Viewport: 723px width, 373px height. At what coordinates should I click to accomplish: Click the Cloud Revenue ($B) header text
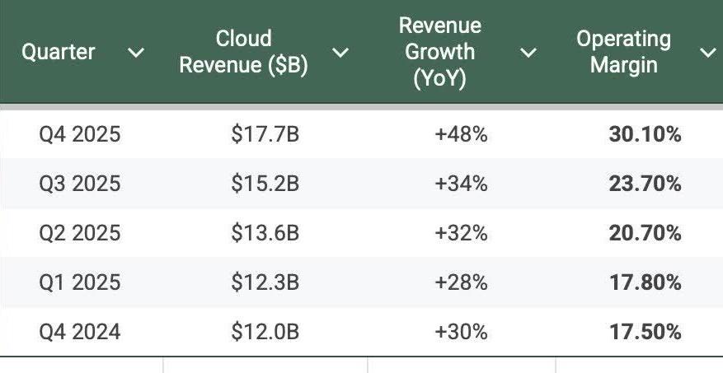pyautogui.click(x=244, y=52)
